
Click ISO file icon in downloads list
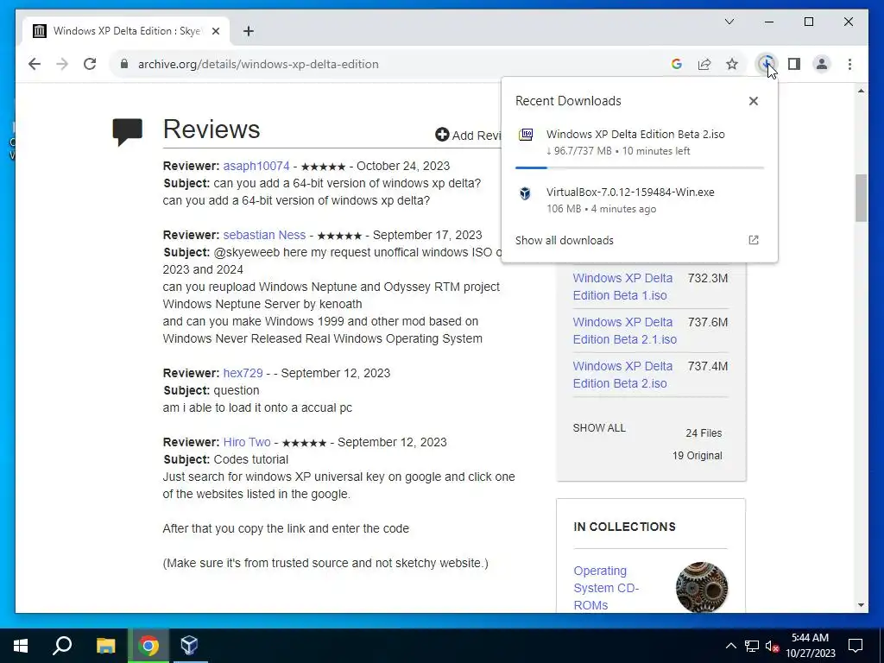point(526,135)
